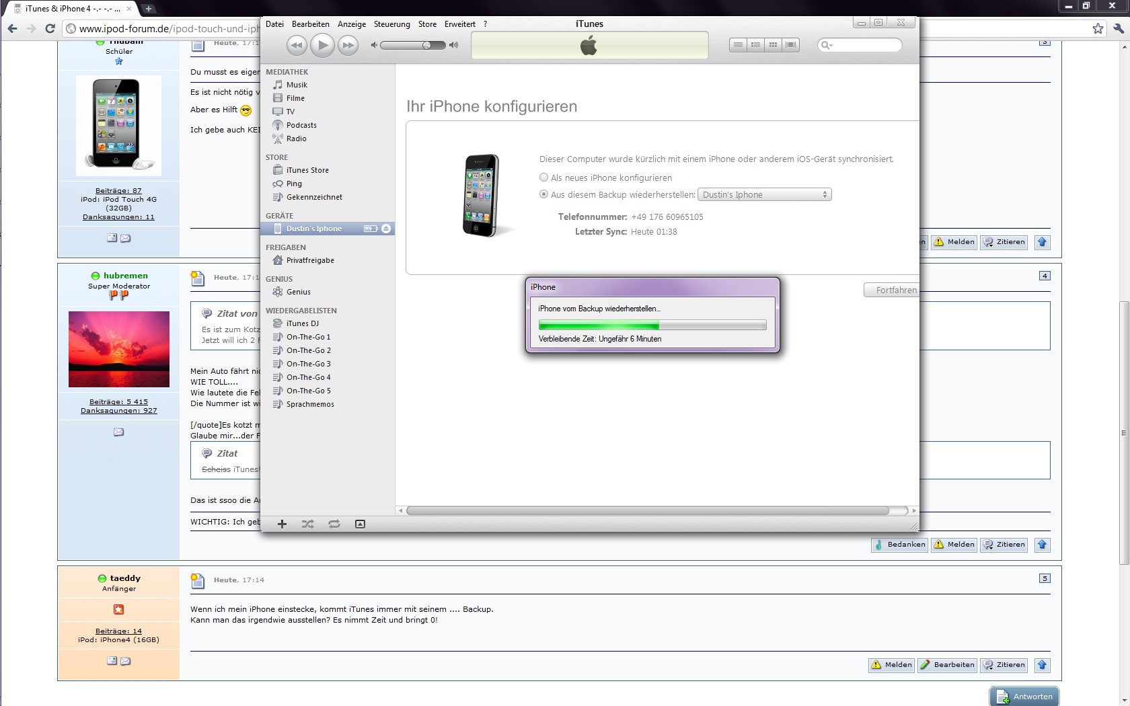Click Bedanken on hubremen's post

click(899, 545)
